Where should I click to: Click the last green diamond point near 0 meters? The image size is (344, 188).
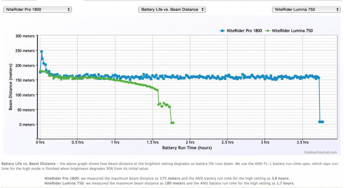(x=173, y=123)
